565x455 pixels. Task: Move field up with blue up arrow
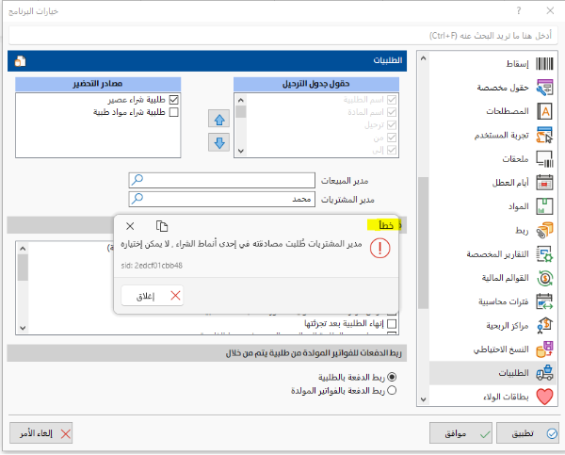coord(219,120)
